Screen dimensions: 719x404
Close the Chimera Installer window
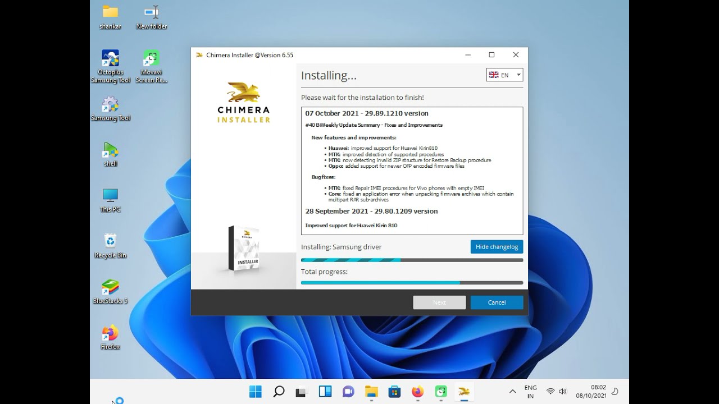coord(516,55)
